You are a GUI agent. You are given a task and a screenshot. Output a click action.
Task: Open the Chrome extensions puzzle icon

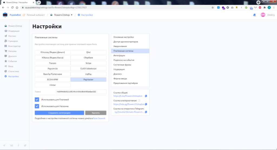(264, 8)
